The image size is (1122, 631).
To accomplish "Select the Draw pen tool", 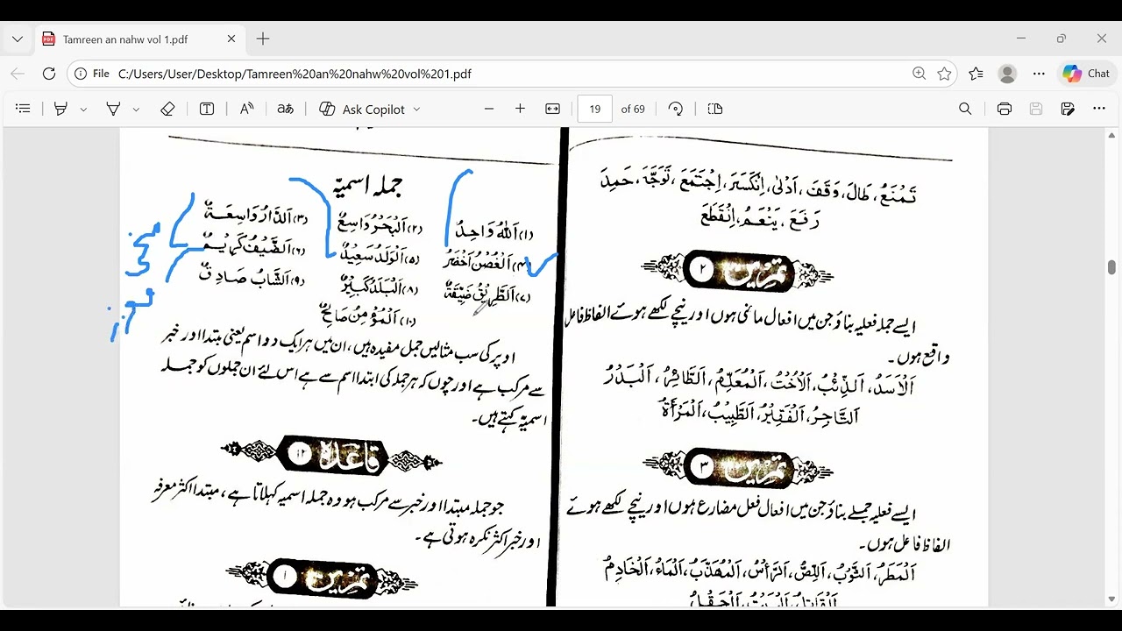I will (113, 109).
